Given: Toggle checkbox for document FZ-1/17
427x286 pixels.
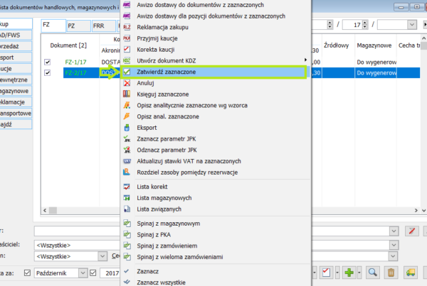Looking at the screenshot, I should click(x=48, y=62).
